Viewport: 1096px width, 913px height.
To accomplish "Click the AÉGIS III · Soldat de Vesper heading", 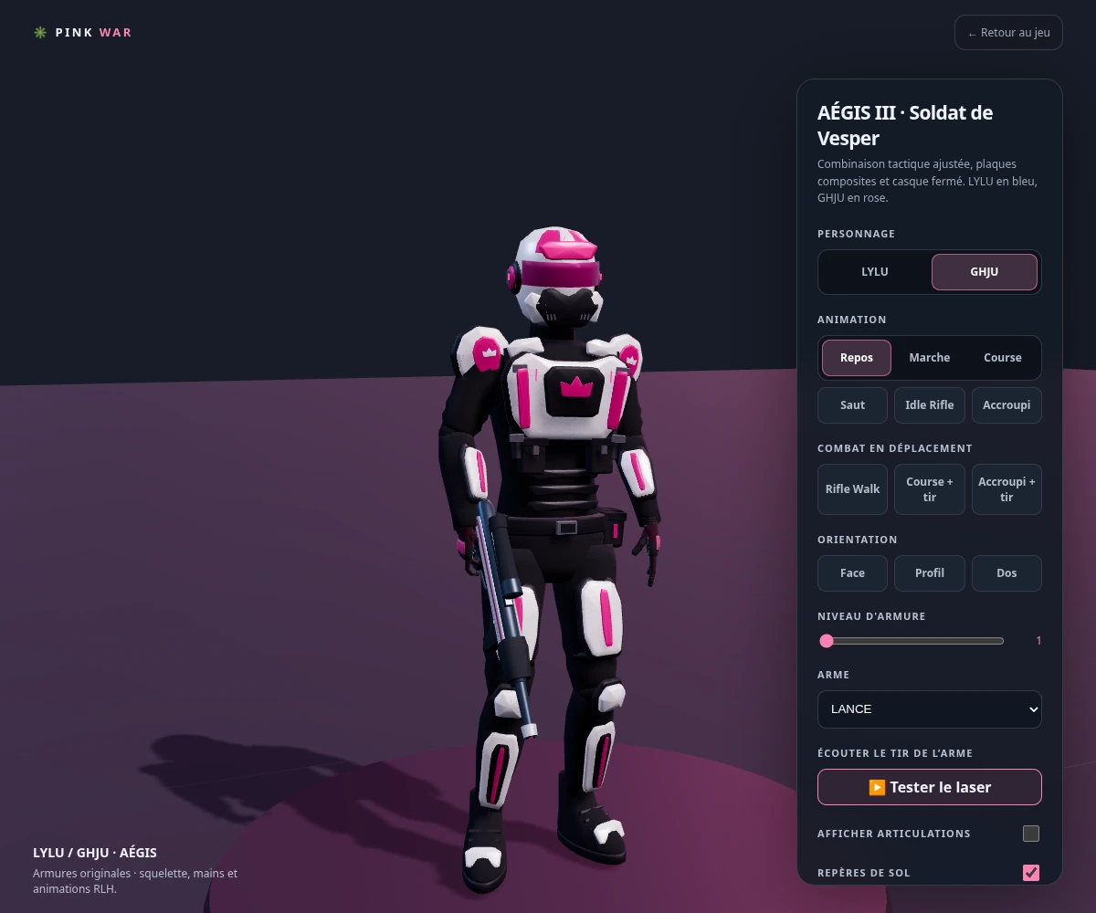I will click(x=905, y=126).
